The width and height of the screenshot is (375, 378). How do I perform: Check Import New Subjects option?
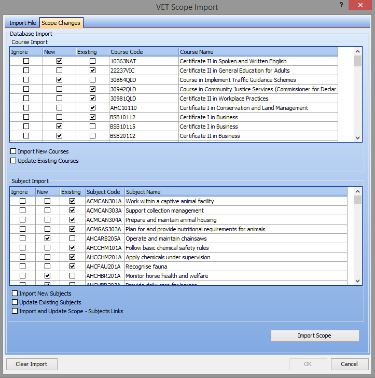pyautogui.click(x=15, y=293)
